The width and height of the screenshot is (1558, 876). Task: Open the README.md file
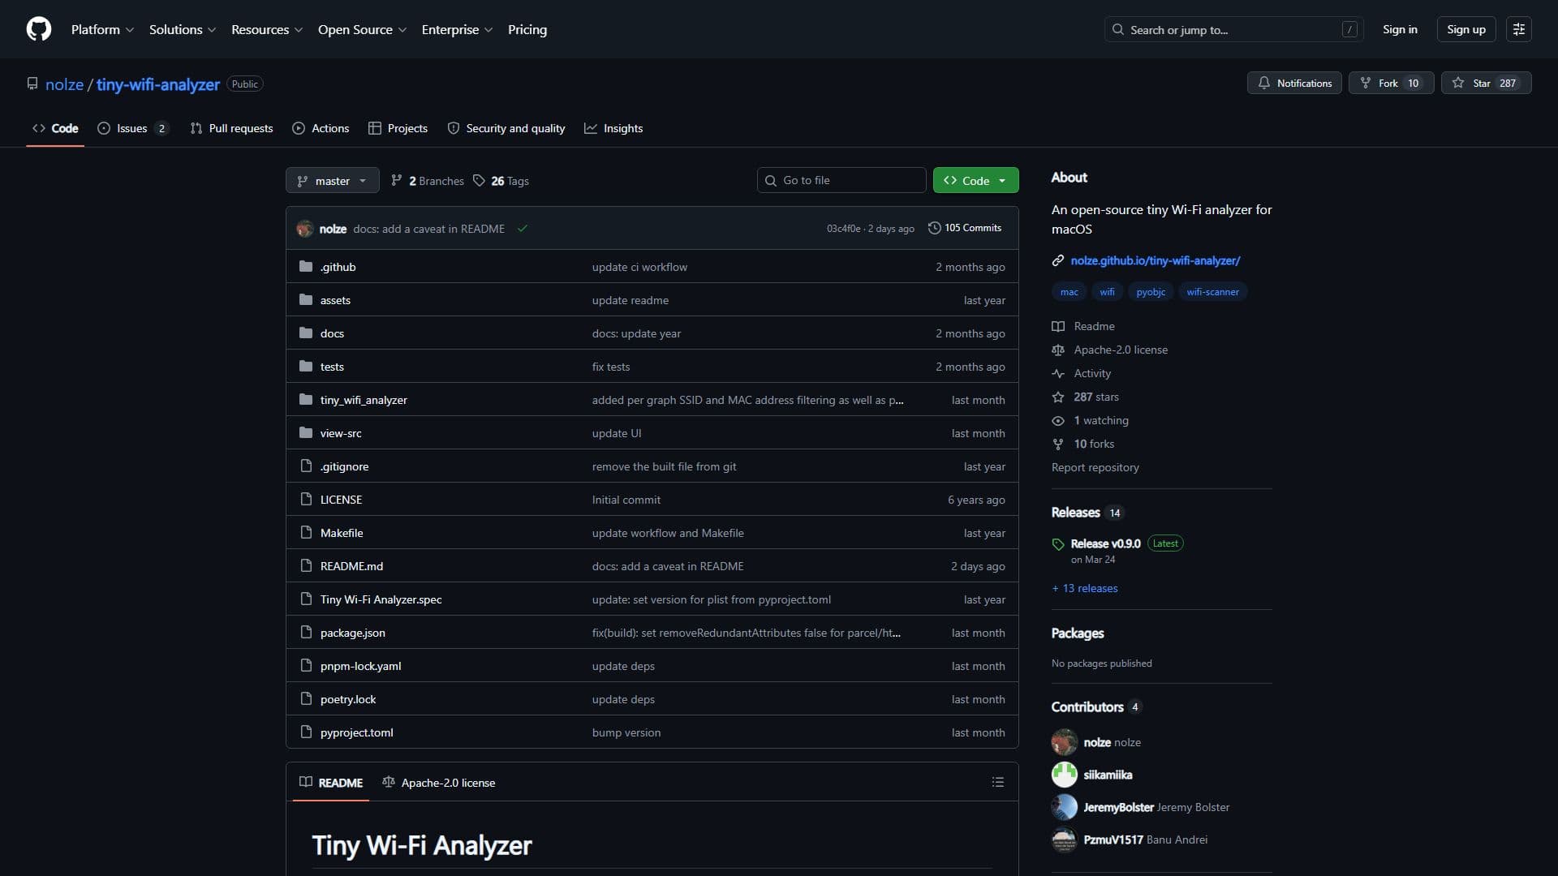click(x=351, y=566)
